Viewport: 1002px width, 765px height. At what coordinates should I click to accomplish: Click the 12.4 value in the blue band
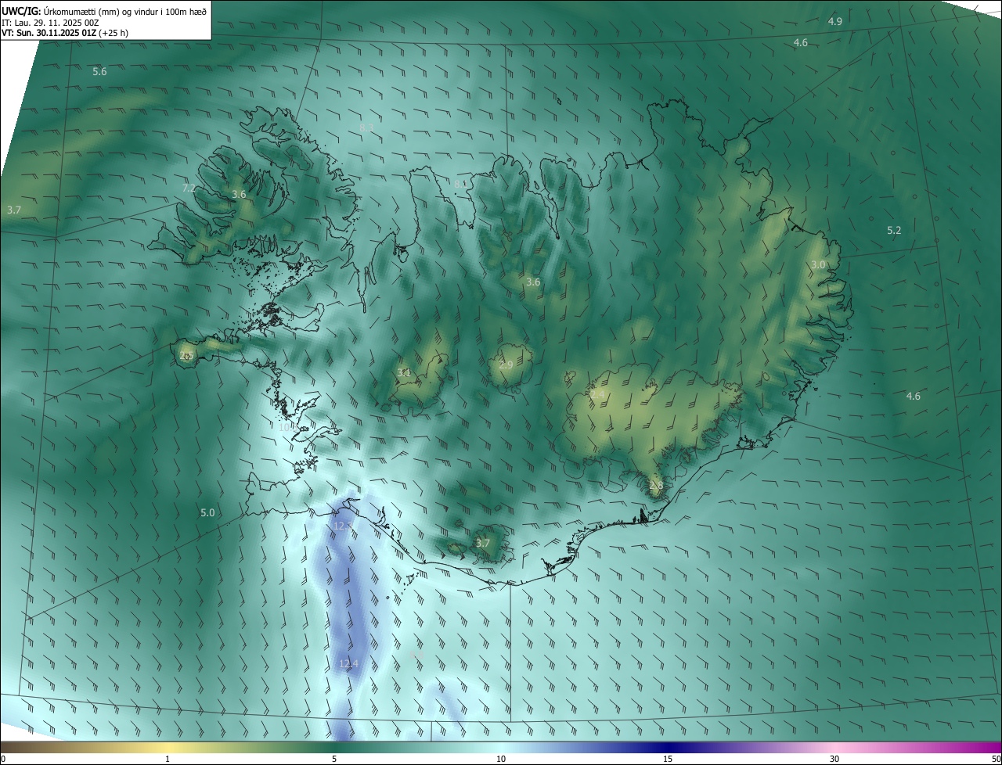[348, 663]
